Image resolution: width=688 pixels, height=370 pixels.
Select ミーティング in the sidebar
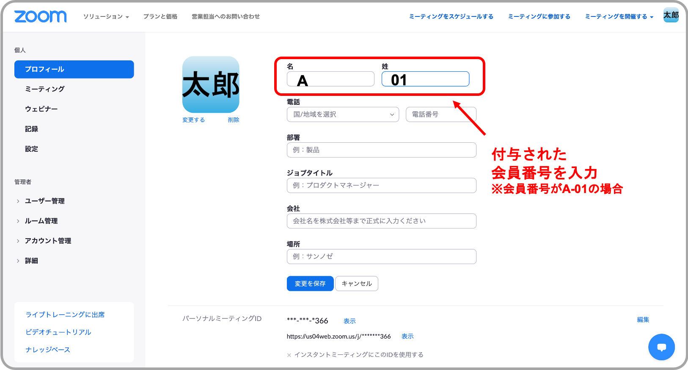pos(45,89)
